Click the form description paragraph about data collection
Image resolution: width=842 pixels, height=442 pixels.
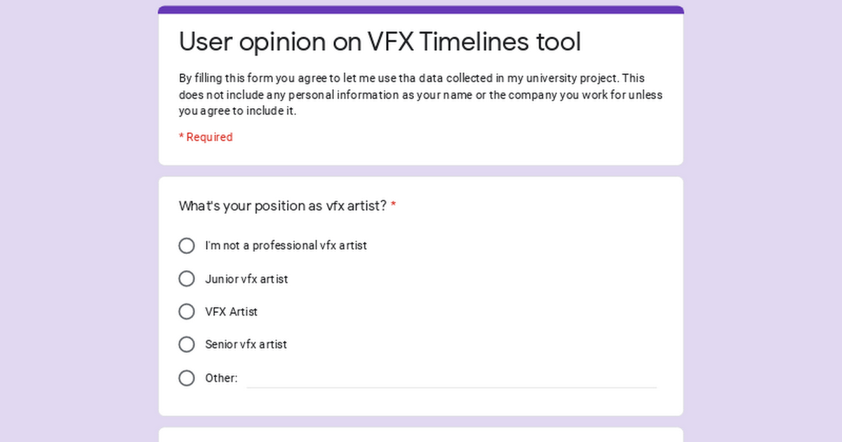click(x=421, y=95)
